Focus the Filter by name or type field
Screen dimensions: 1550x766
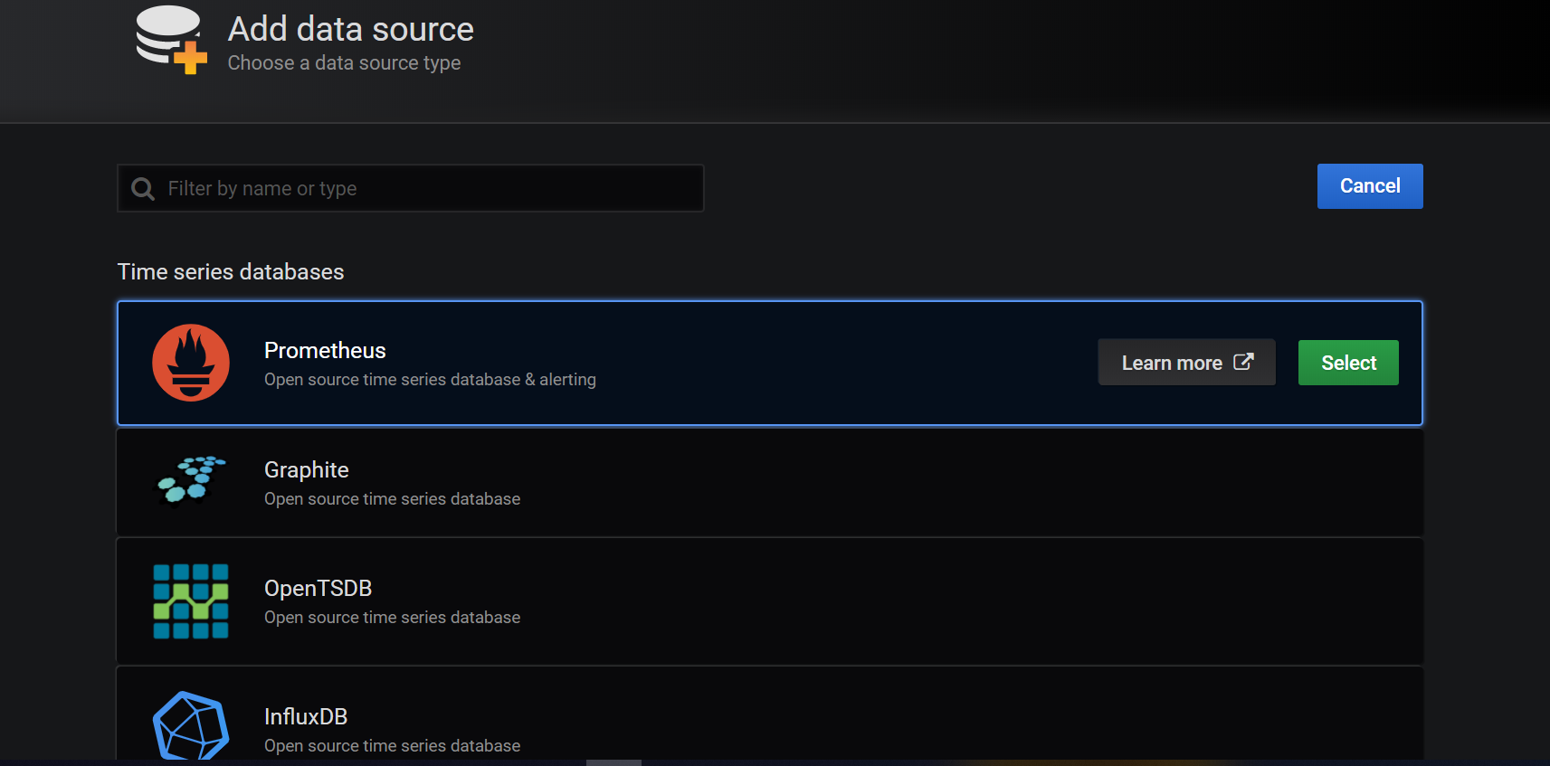411,188
